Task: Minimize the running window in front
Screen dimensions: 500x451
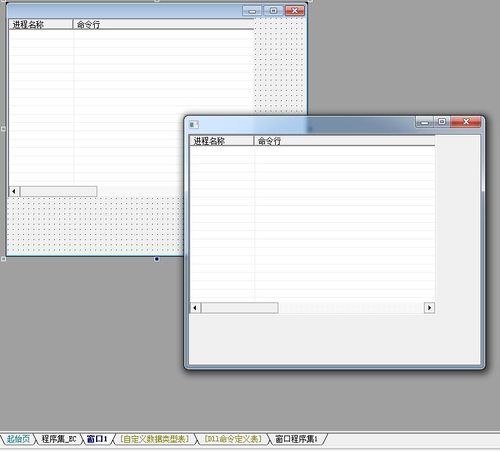Action: tap(424, 122)
